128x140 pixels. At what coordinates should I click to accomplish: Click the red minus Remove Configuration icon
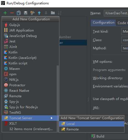click(12, 13)
